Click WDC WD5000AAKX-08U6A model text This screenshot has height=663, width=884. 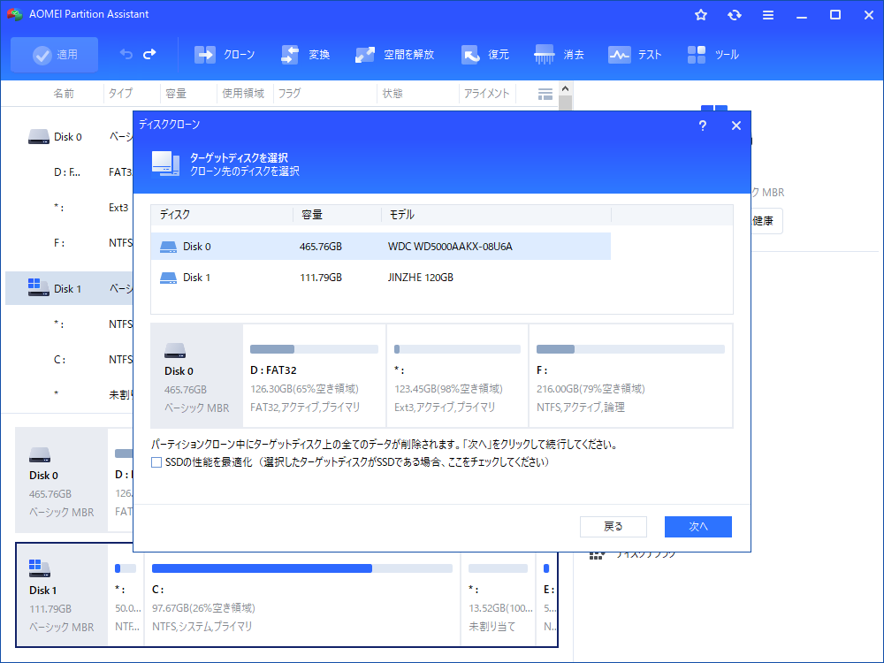tap(450, 247)
